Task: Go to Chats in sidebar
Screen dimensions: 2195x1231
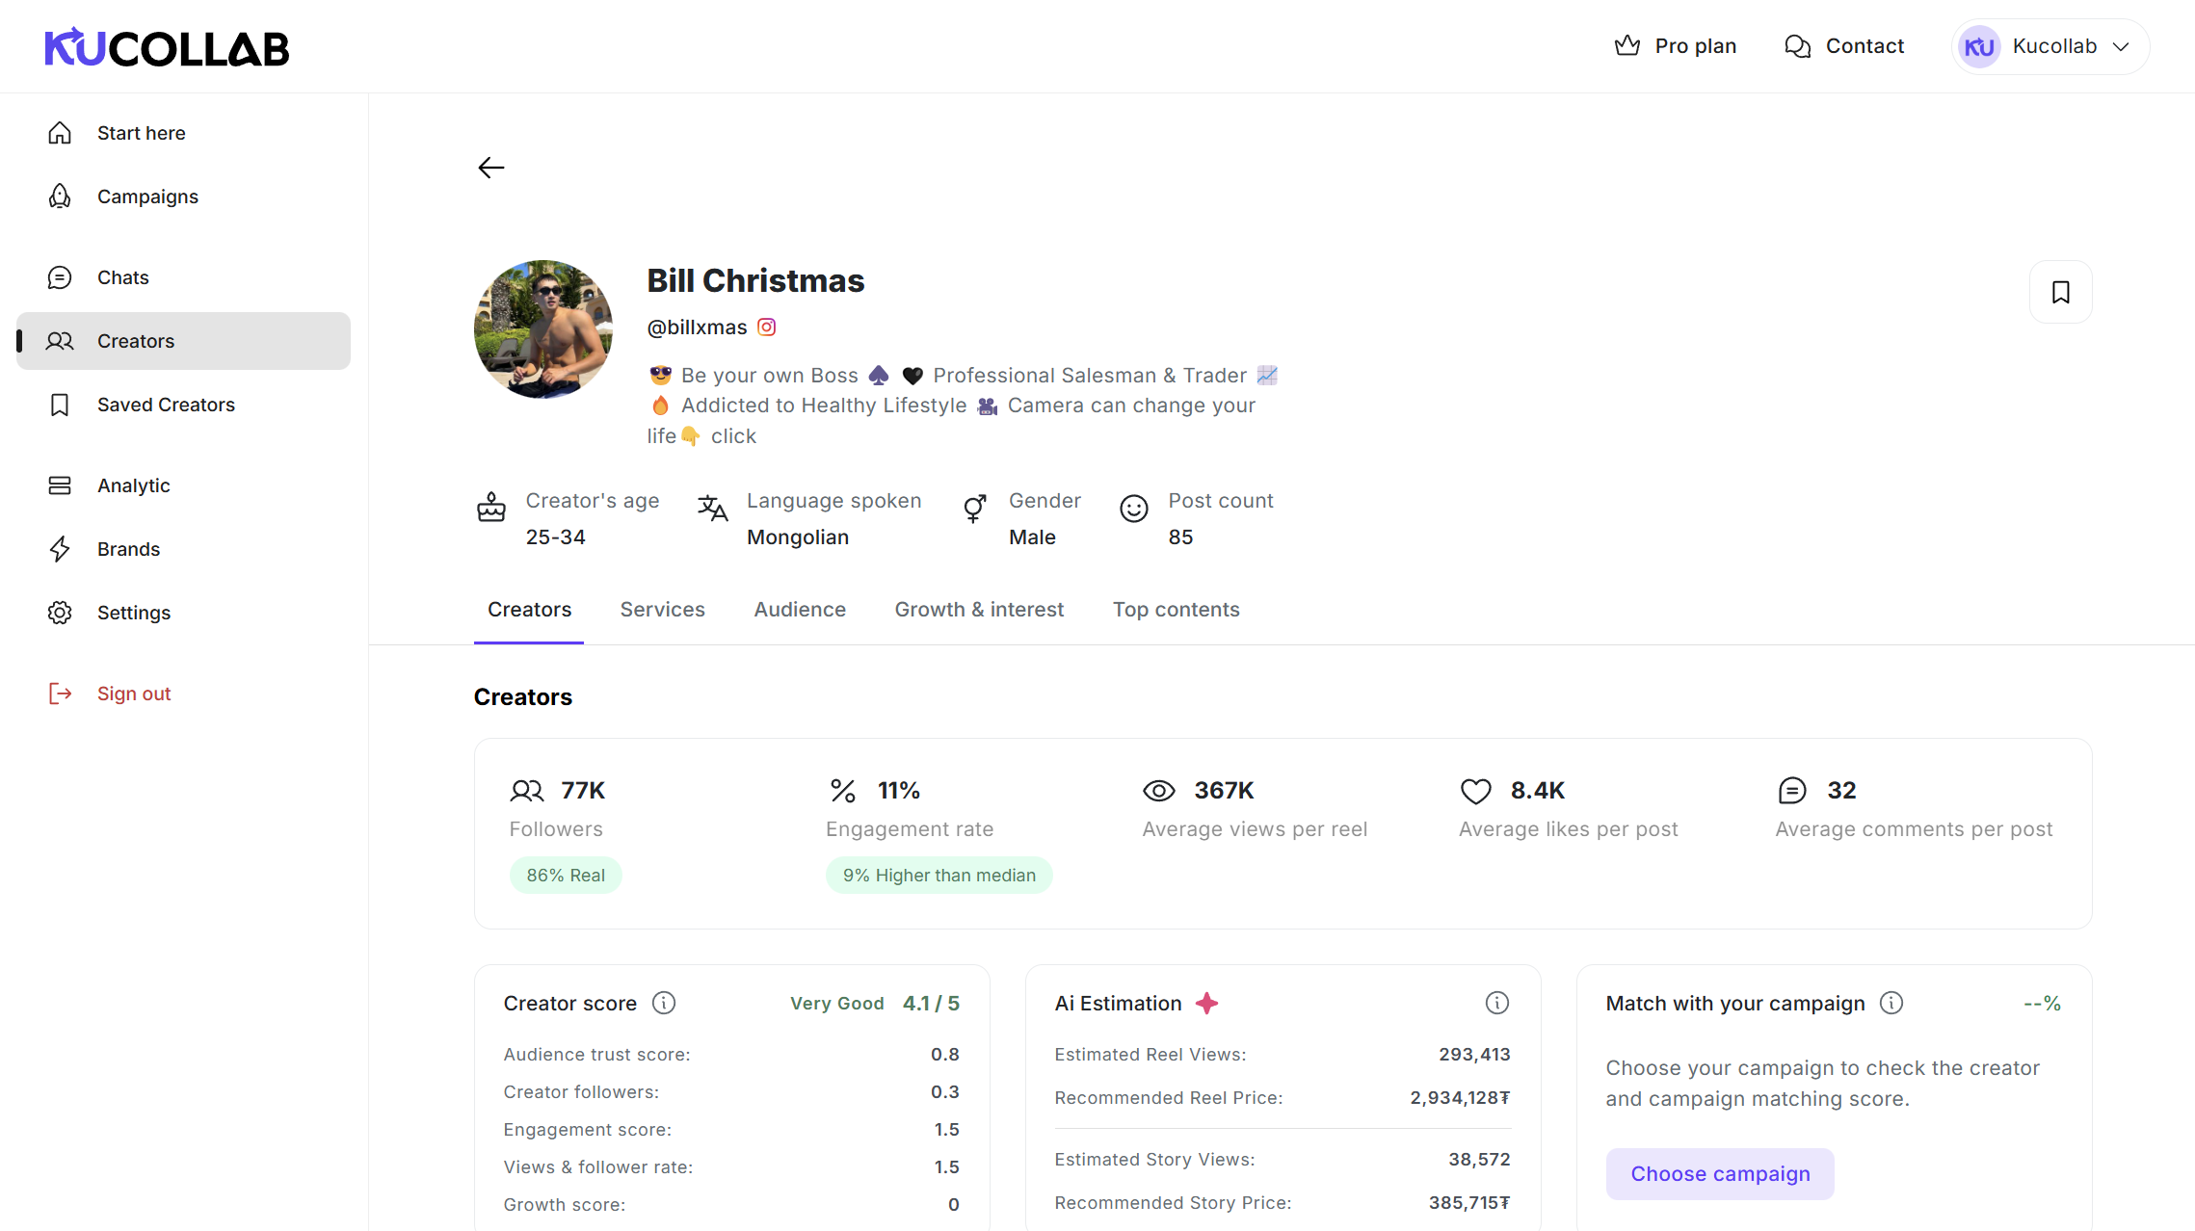Action: tap(122, 277)
